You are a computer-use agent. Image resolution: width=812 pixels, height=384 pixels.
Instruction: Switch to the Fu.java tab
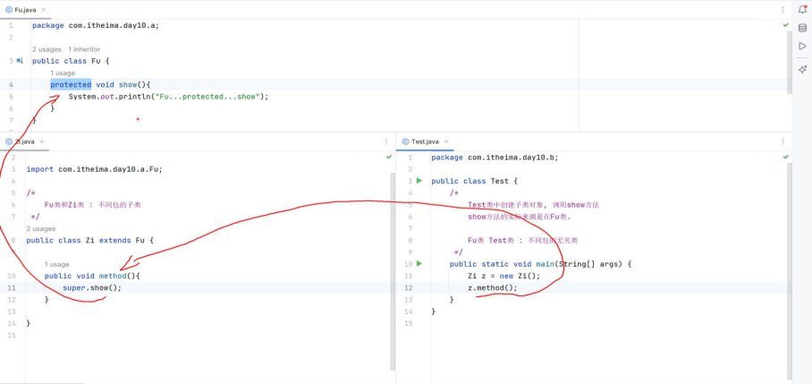pyautogui.click(x=25, y=9)
